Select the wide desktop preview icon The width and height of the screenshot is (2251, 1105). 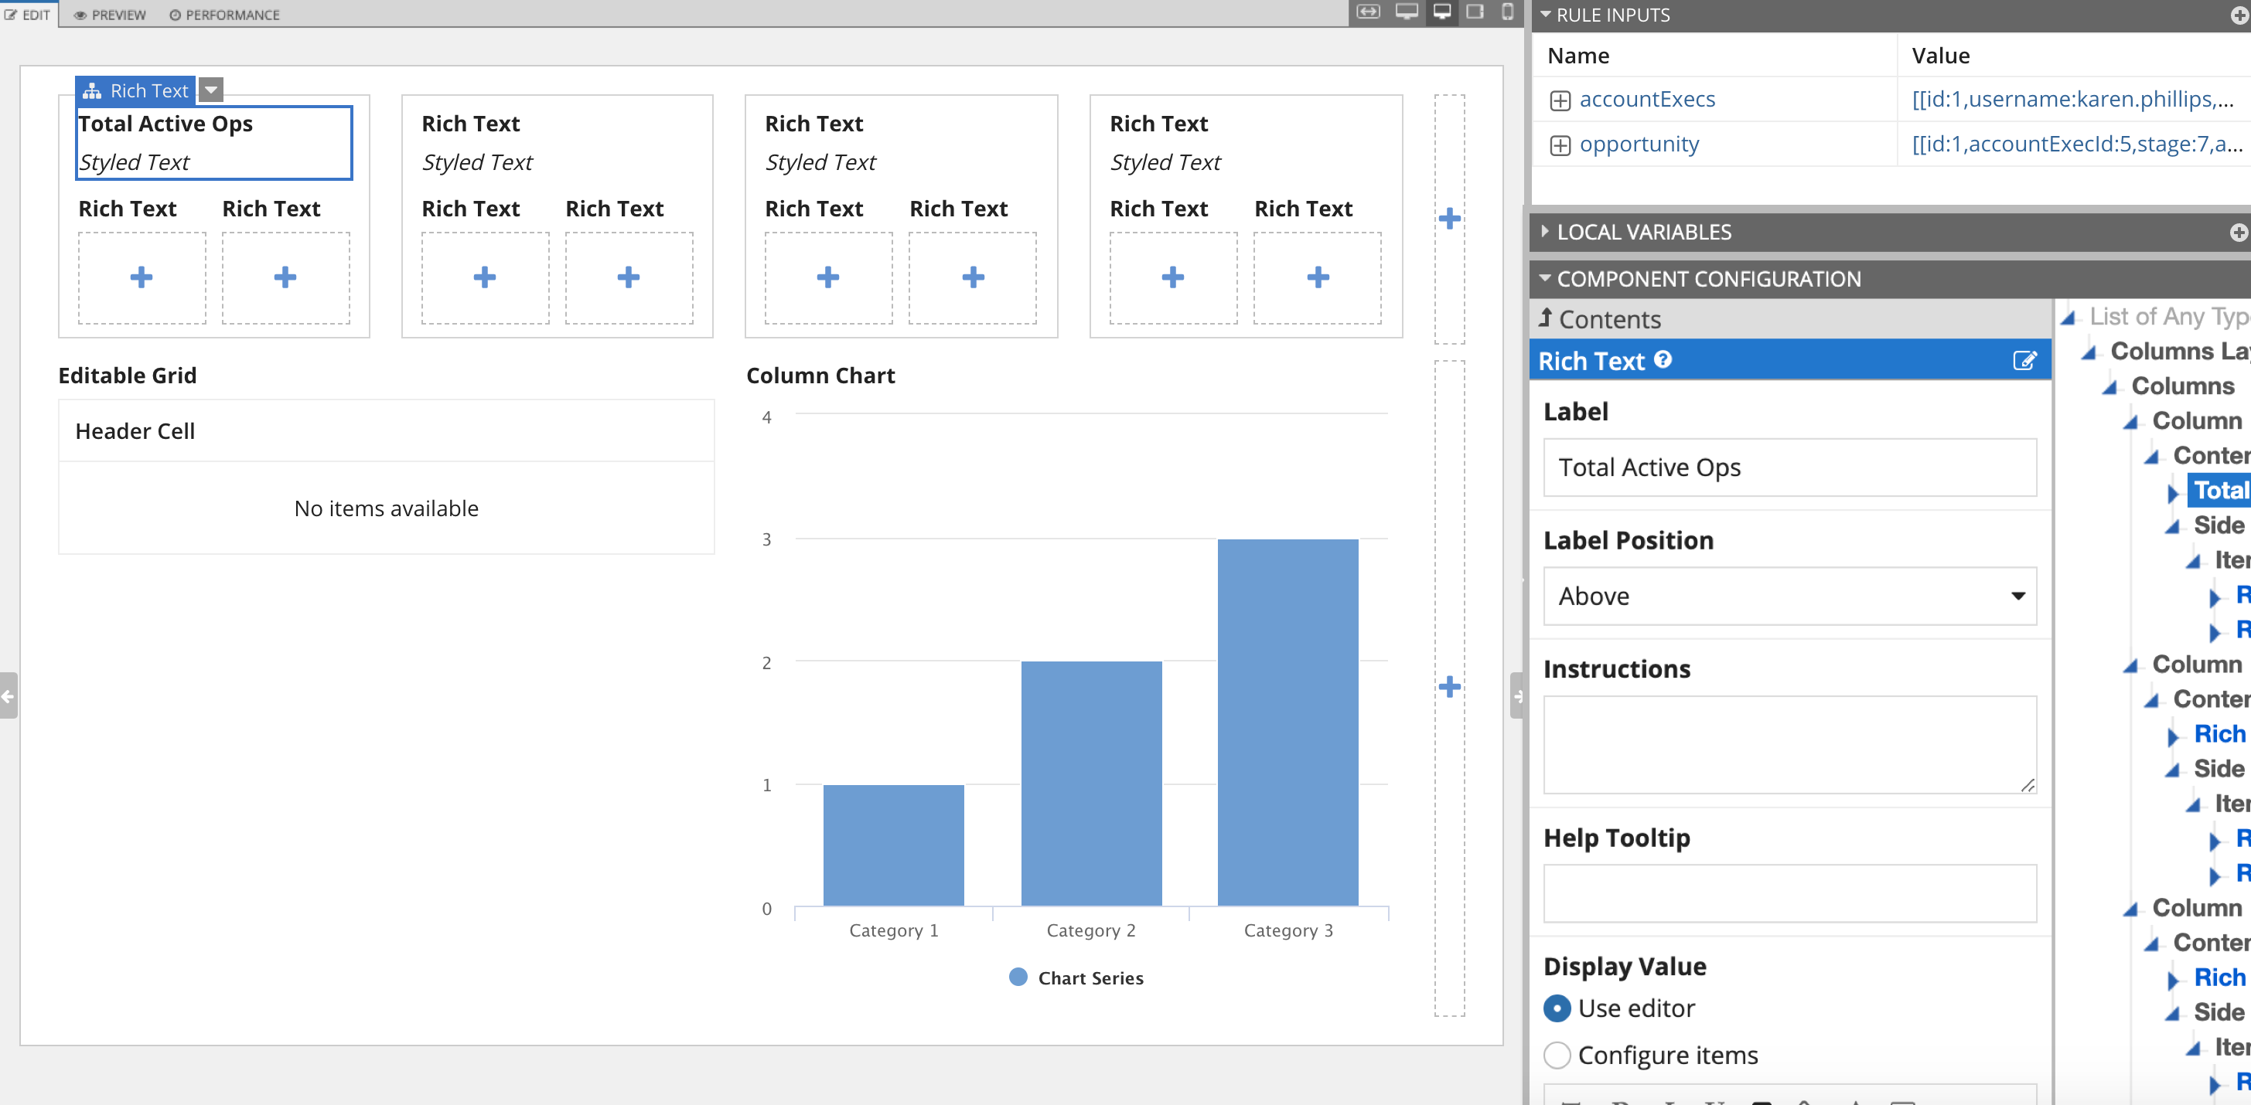[x=1406, y=12]
